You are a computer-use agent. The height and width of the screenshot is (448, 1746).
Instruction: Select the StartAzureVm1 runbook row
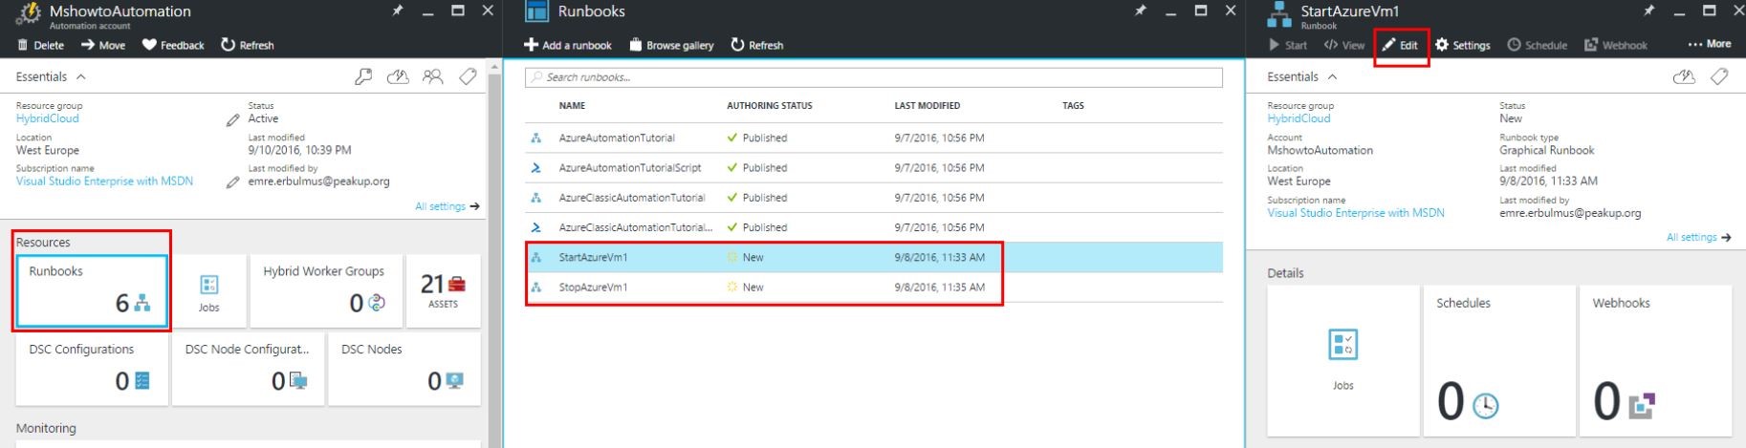coord(874,257)
